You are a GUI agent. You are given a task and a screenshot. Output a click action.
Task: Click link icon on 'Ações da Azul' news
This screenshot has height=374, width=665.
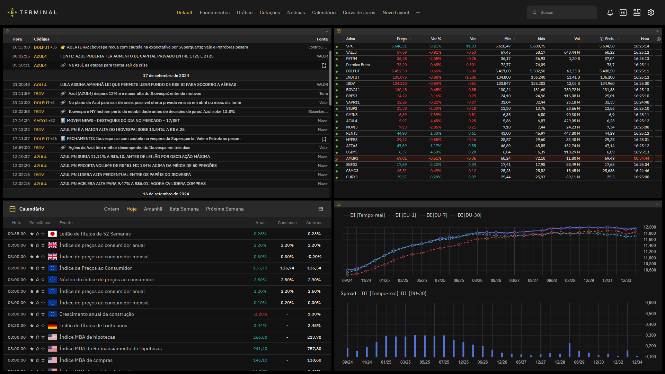63,148
